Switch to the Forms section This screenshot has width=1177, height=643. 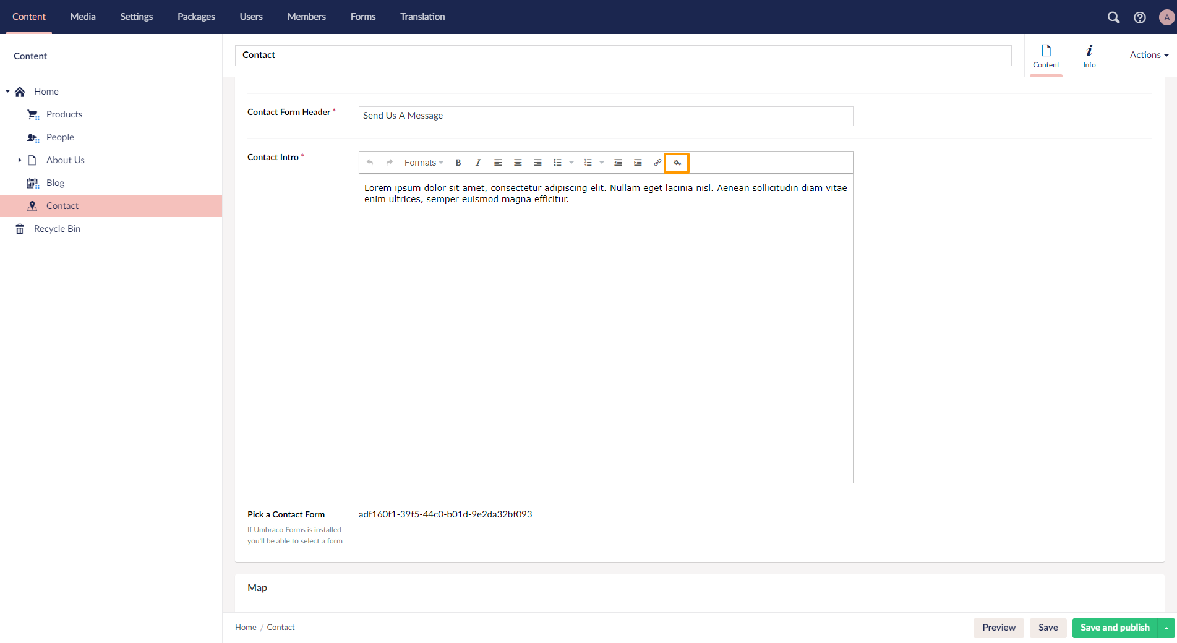pos(363,17)
